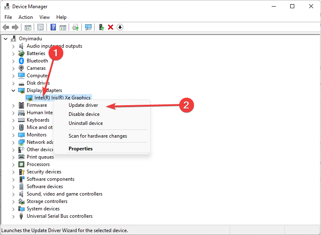Expand the Software components chevron

pos(13,180)
